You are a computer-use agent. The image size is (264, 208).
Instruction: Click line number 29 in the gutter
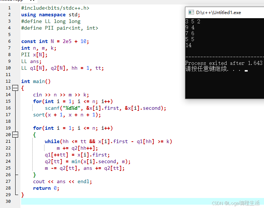coord(8,195)
